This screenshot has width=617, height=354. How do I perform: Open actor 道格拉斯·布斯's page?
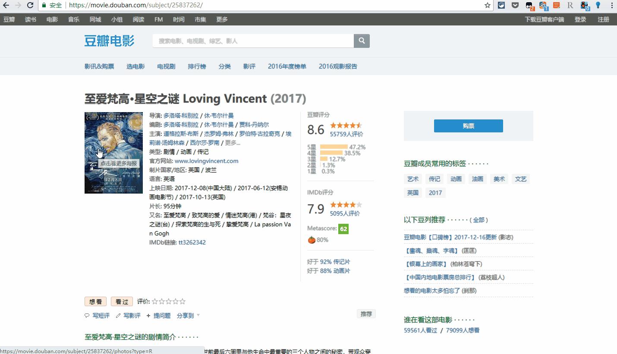(181, 134)
